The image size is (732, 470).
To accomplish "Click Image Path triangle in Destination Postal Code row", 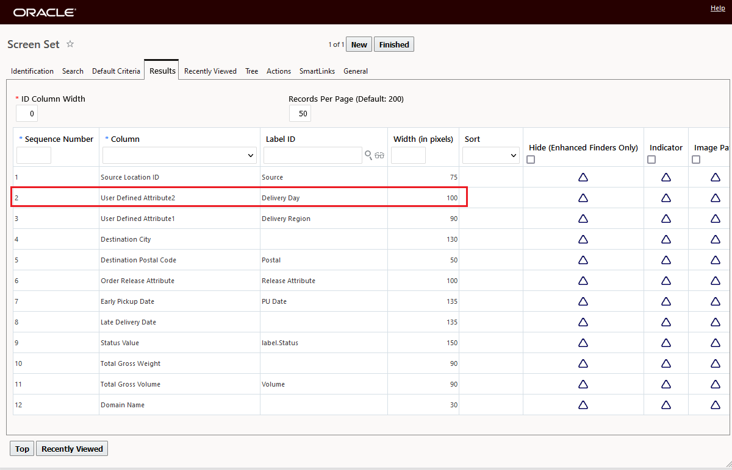I will coord(716,260).
